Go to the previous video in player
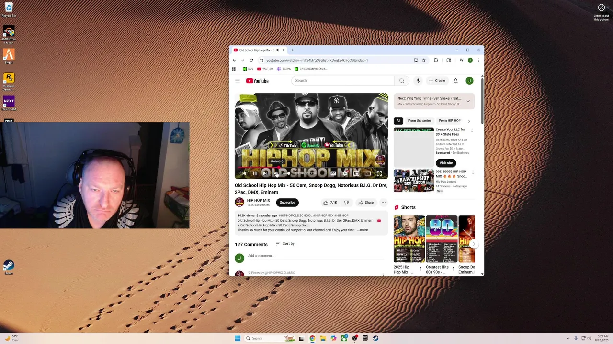Viewport: 613px width, 344px height. [244, 173]
